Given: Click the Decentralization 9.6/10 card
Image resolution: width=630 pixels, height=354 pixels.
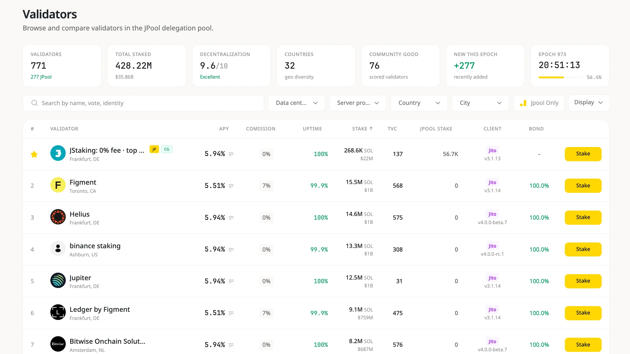Looking at the screenshot, I should tap(231, 66).
